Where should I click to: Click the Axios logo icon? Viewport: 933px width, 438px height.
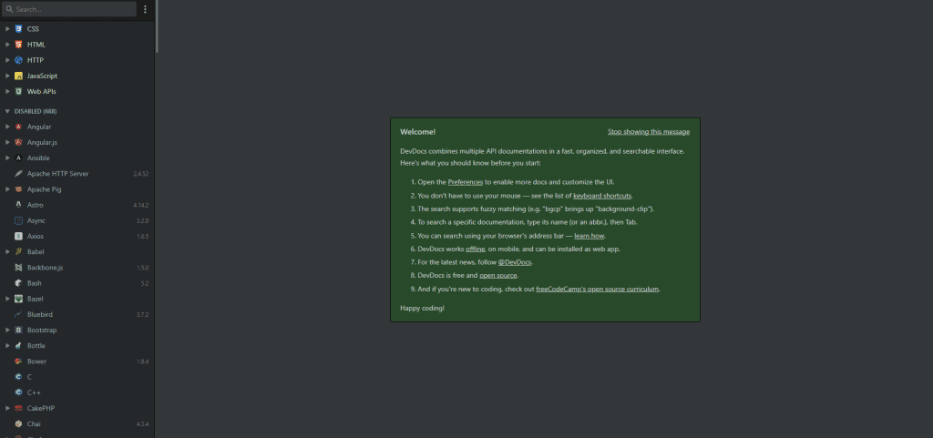[18, 237]
